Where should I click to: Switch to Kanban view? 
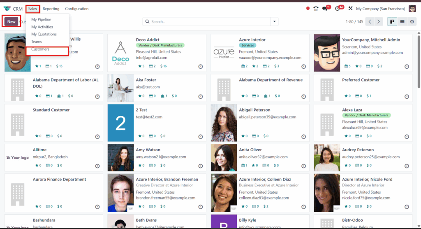pos(392,21)
